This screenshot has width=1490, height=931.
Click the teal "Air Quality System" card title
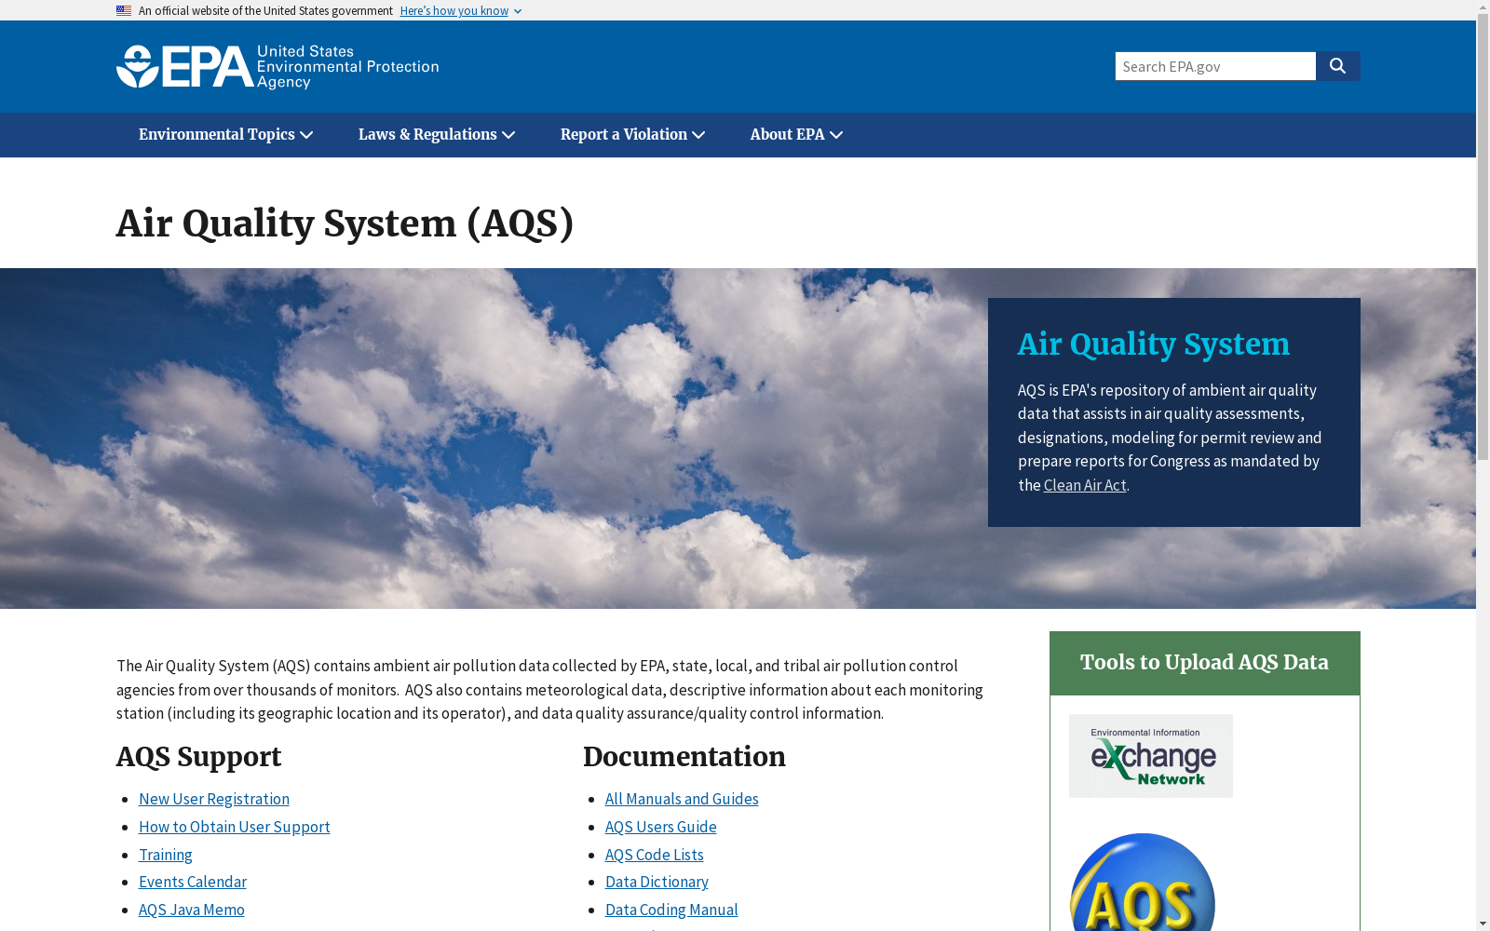(1154, 344)
